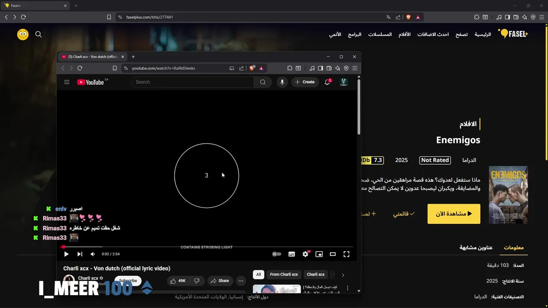Skip to next video in YouTube player
548x308 pixels.
[x=80, y=254]
